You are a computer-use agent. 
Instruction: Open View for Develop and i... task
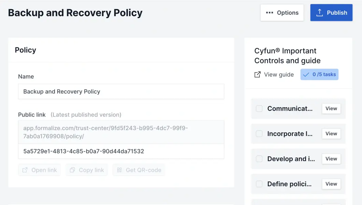click(331, 159)
